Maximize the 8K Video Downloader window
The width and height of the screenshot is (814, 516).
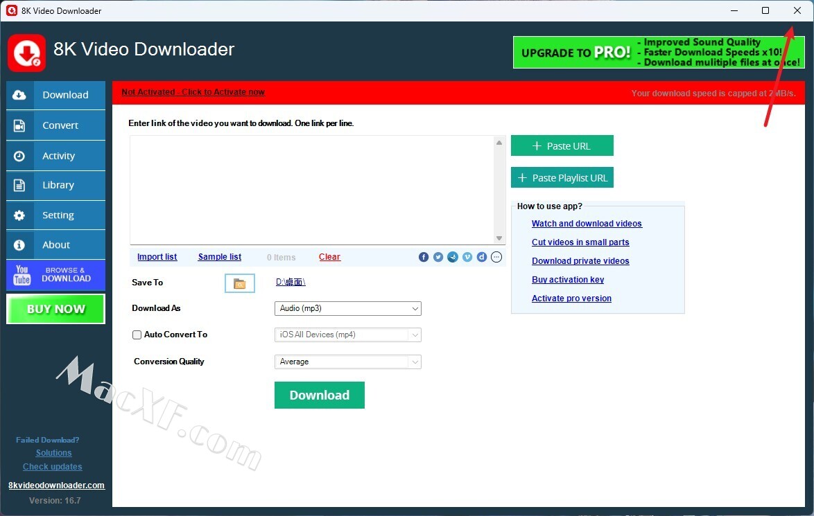coord(765,10)
